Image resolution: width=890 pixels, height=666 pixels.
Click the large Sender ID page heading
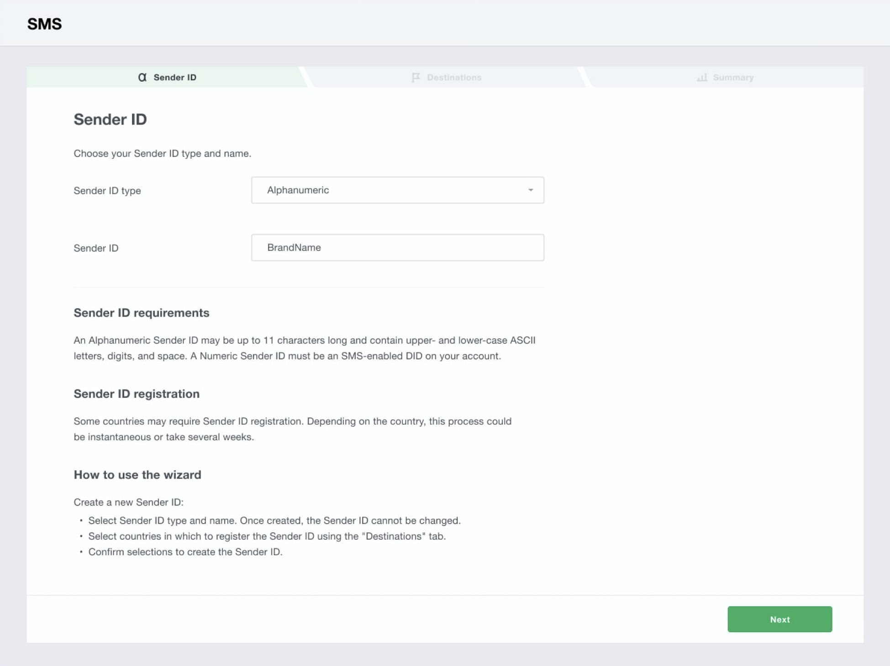(x=110, y=120)
